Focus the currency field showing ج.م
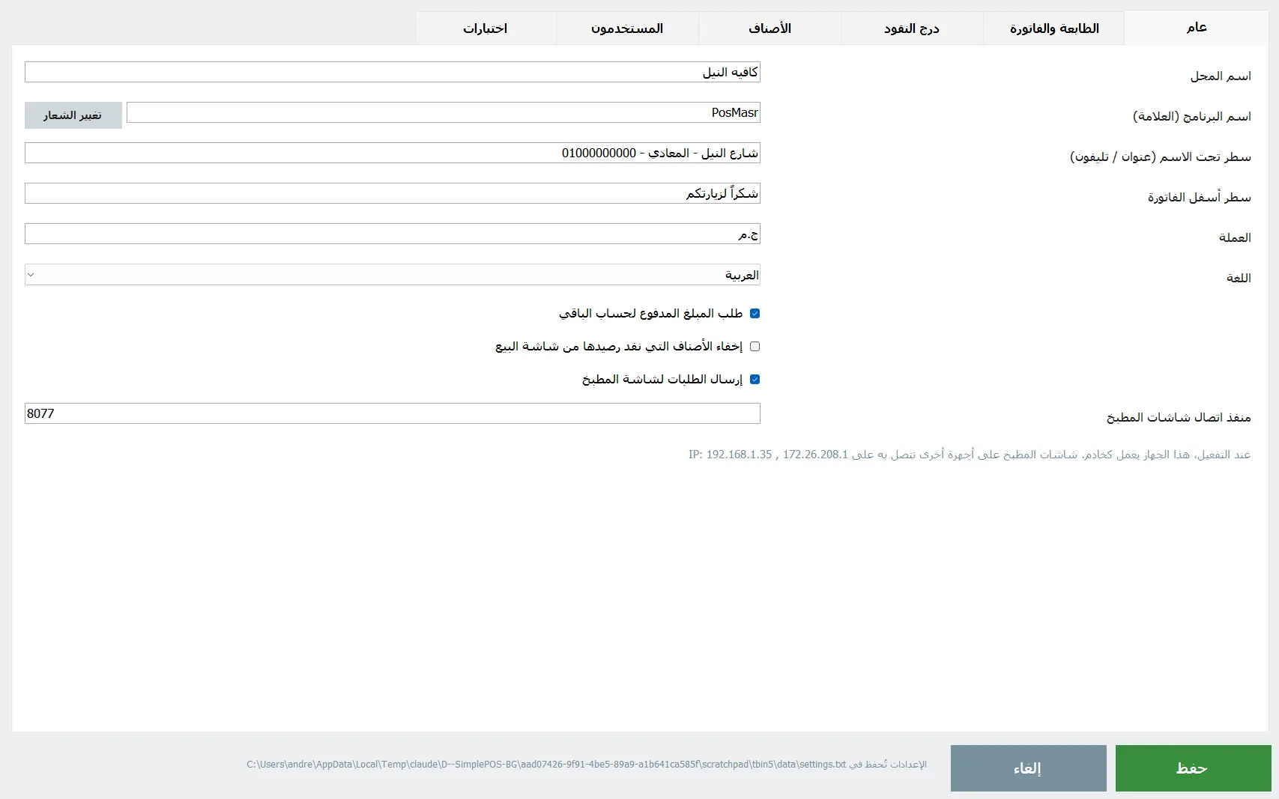This screenshot has height=799, width=1279. 393,234
